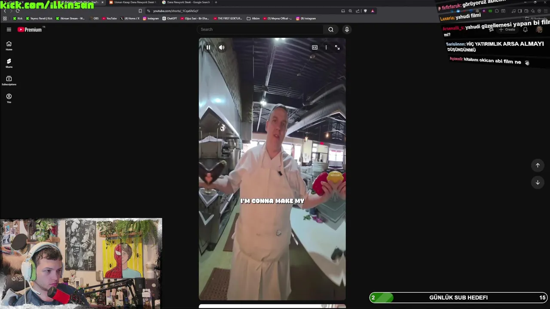
Task: Click the GÜNLÜK SUB HEDEFI progress bar
Action: (459, 297)
